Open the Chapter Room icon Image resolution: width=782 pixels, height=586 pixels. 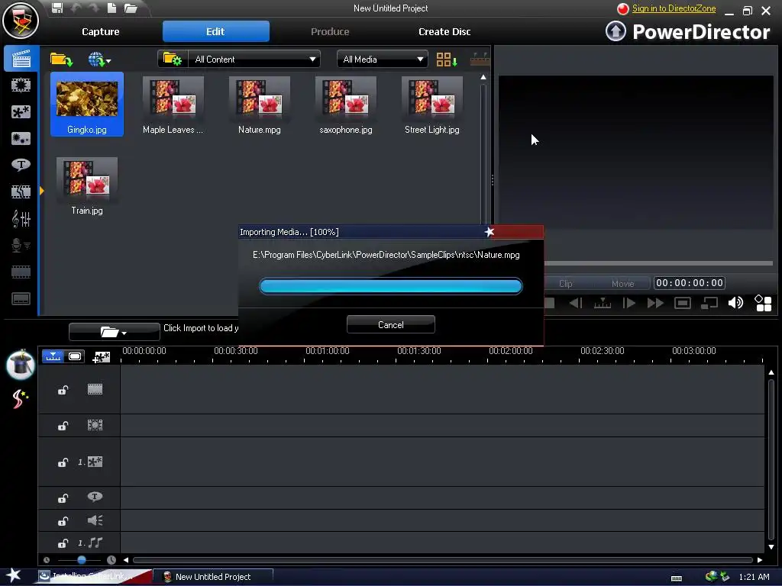tap(21, 272)
